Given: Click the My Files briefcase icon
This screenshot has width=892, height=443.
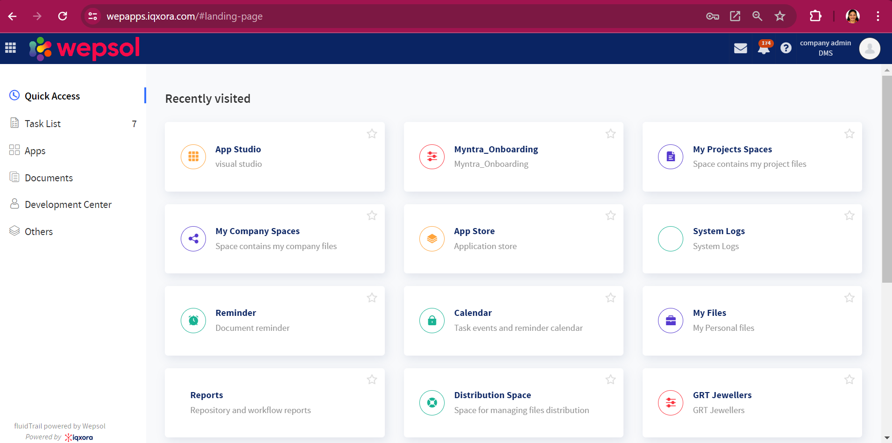Looking at the screenshot, I should (x=670, y=321).
